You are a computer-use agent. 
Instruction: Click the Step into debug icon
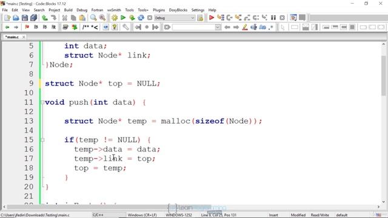[238, 18]
